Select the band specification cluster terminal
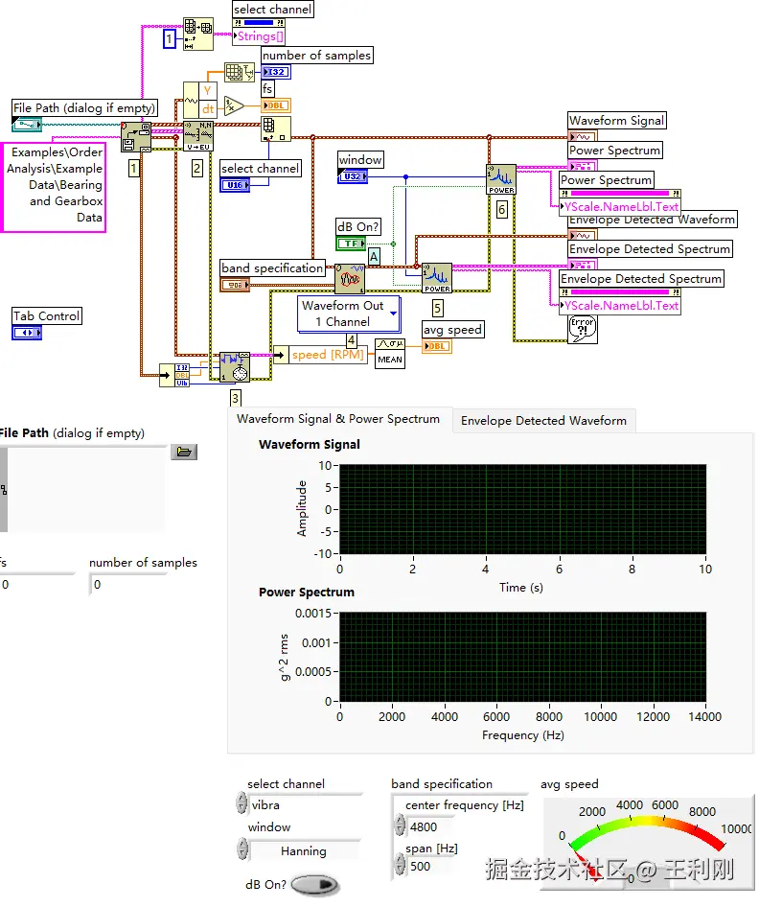Image resolution: width=759 pixels, height=907 pixels. click(x=235, y=285)
